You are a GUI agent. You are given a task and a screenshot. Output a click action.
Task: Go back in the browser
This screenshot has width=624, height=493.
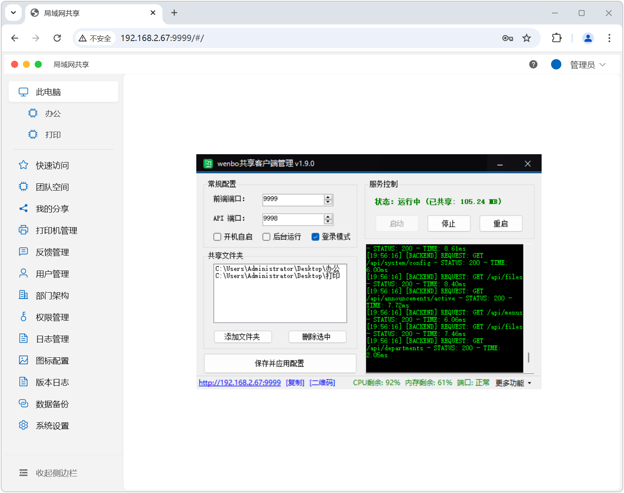pos(15,38)
